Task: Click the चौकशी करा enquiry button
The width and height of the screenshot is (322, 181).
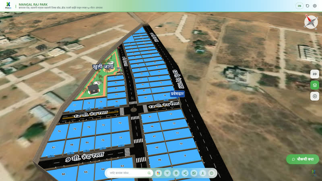Action: [303, 159]
